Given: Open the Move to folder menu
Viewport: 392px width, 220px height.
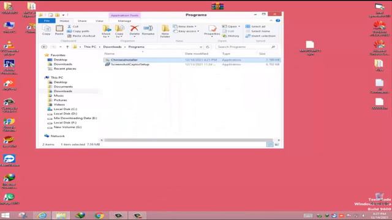Looking at the screenshot, I should (106, 31).
